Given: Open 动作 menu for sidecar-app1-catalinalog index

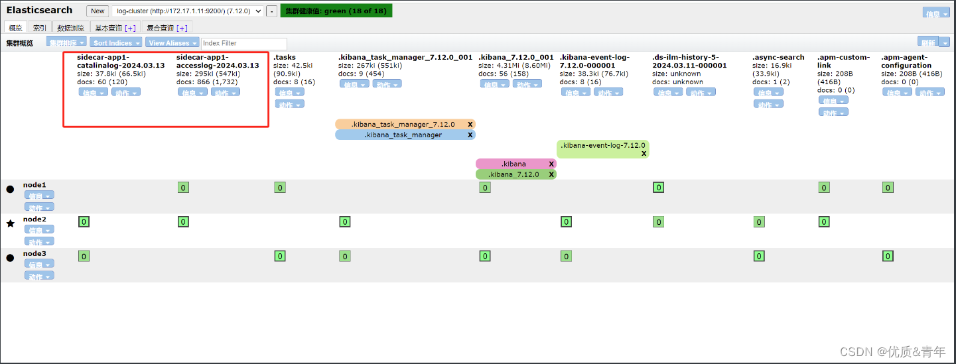Looking at the screenshot, I should [x=126, y=92].
